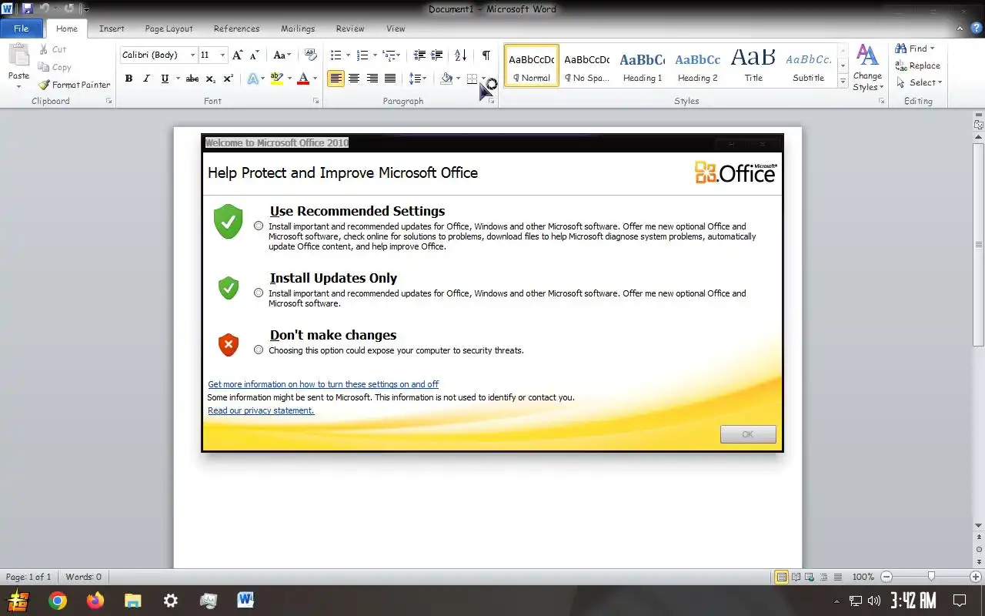
Task: Click the Grow Font icon
Action: click(238, 55)
